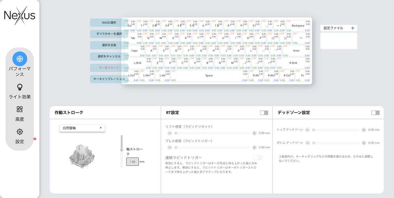The image size is (394, 198).
Task: Click the vertical 軸ストローク slider
Action: coord(122,151)
